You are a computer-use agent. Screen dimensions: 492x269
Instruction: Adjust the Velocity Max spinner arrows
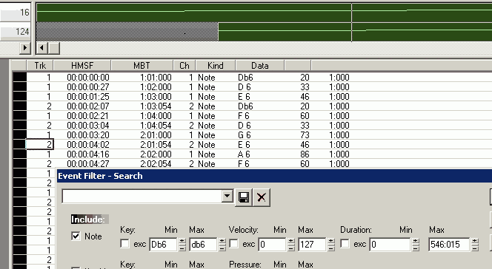pyautogui.click(x=330, y=245)
